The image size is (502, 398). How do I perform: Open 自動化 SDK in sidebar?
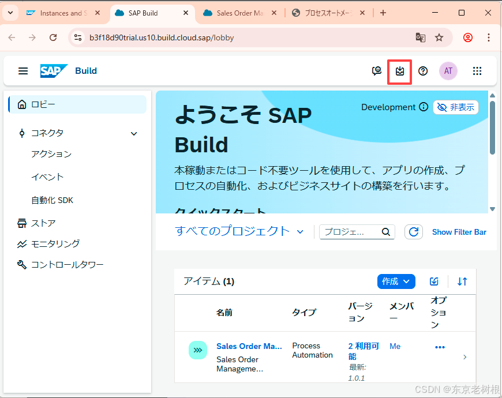[x=52, y=200]
